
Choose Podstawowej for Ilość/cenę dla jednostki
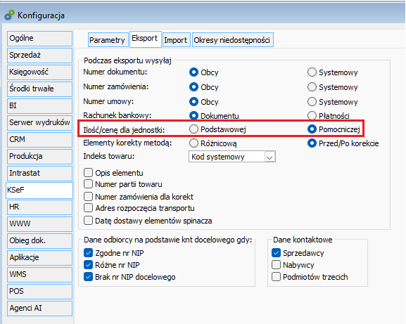pos(194,129)
